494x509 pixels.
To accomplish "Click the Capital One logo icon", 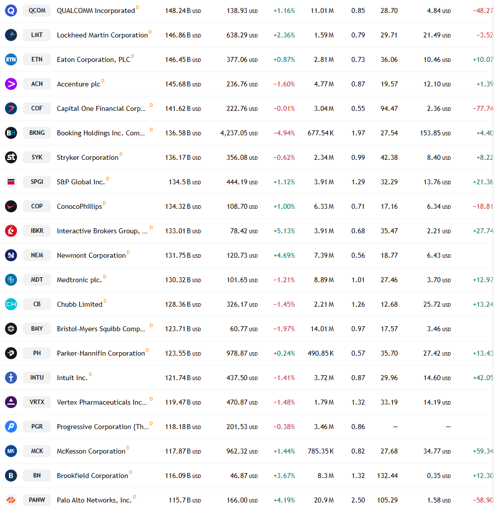I will [x=11, y=108].
